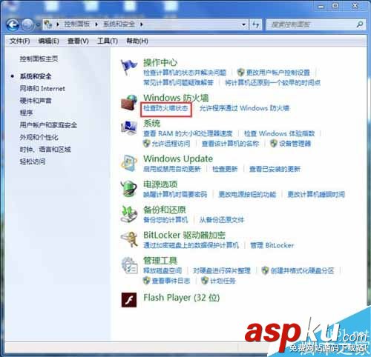371x357 pixels.
Task: Select 网络和 Internet in sidebar
Action: pos(42,89)
